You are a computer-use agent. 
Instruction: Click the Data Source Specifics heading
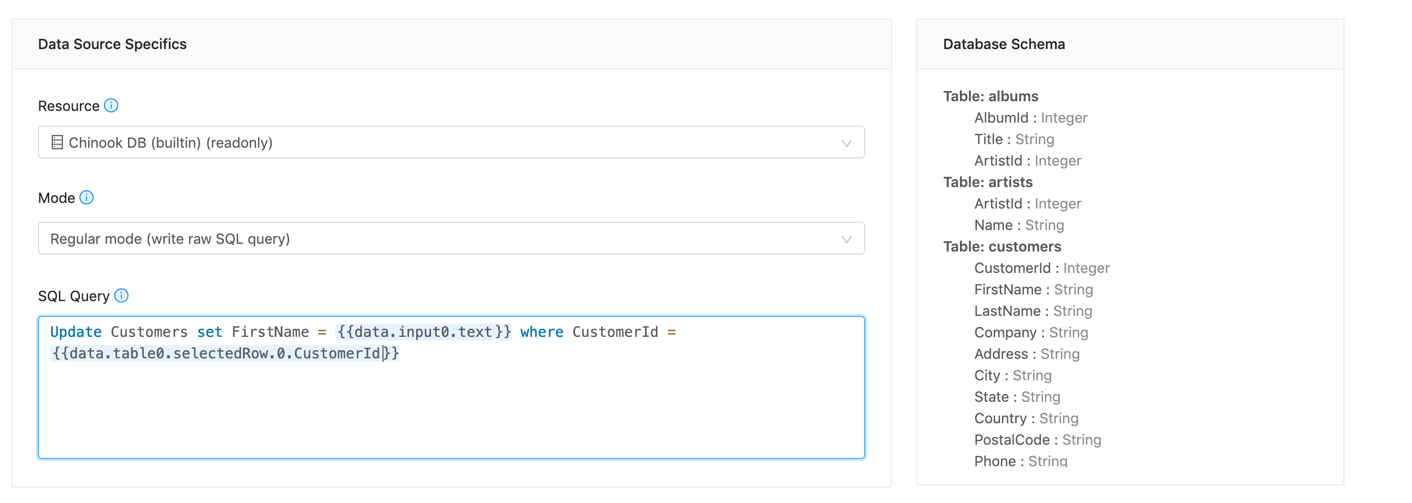tap(112, 44)
